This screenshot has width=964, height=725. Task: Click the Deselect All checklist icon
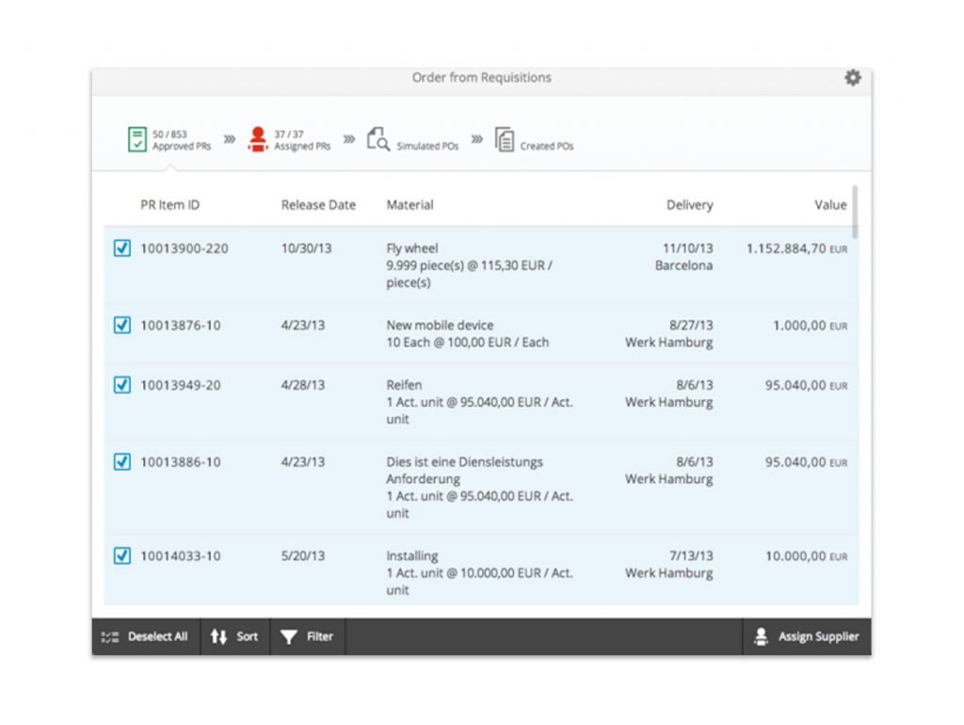point(111,636)
